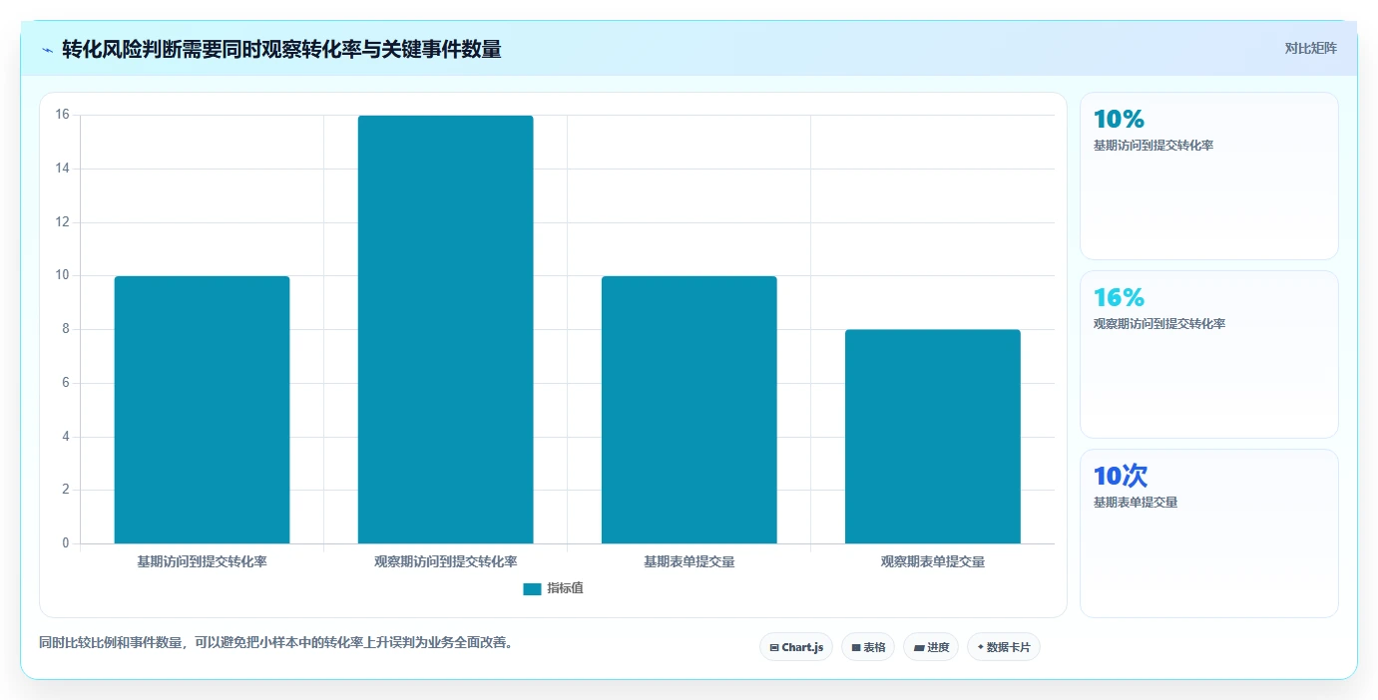Click x-axis label 观察期表单提交量
Viewport: 1378px width, 700px height.
(933, 562)
